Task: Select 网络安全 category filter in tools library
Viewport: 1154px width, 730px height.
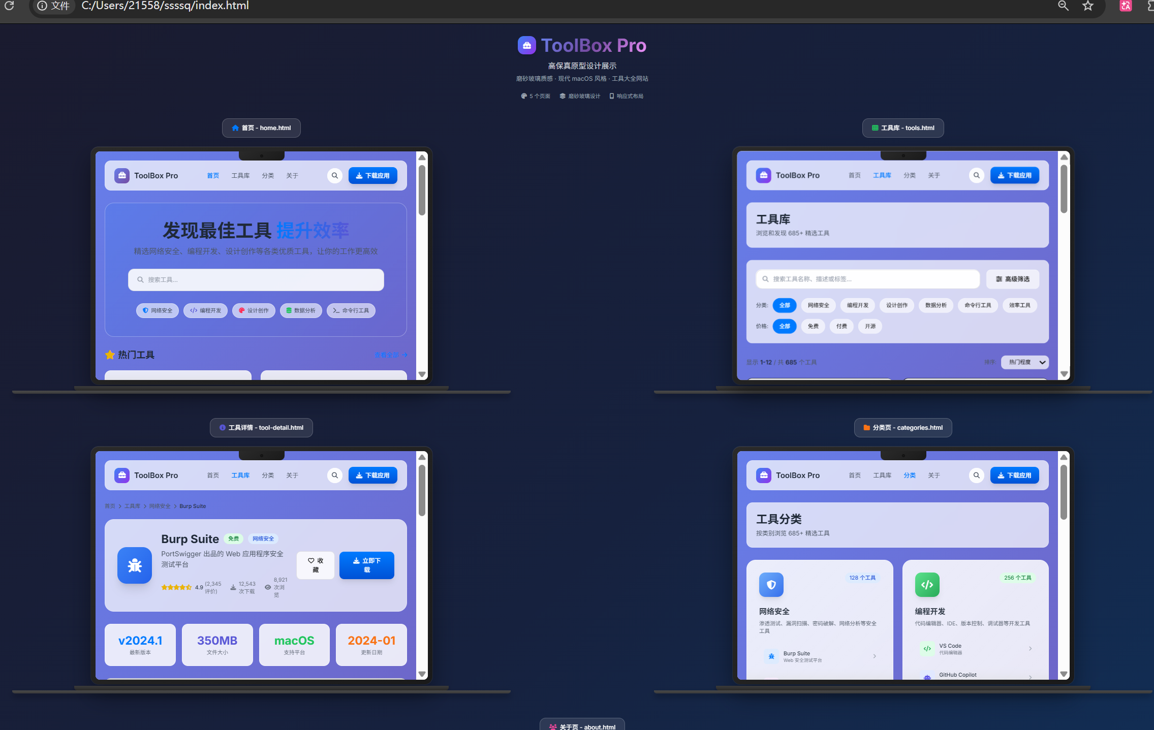Action: point(818,305)
